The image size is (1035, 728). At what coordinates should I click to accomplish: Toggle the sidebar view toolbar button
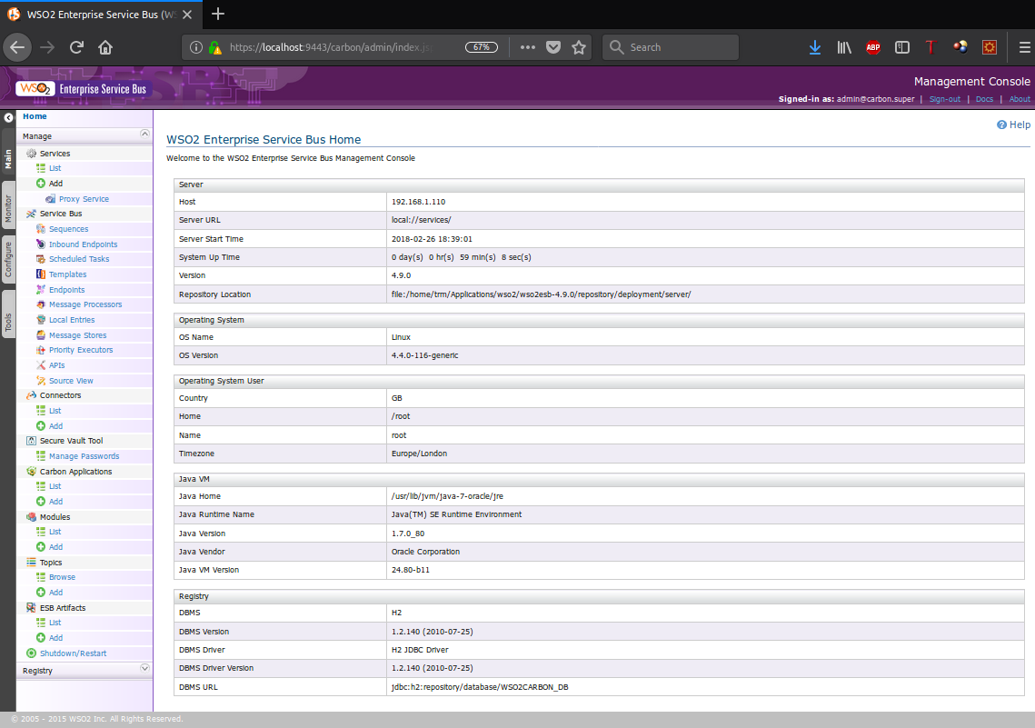[902, 47]
